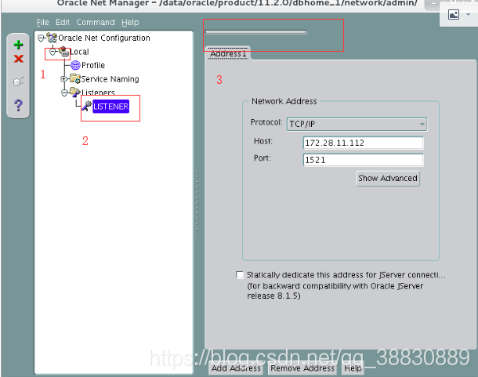478x377 pixels.
Task: Click the green plus Create icon
Action: (18, 45)
